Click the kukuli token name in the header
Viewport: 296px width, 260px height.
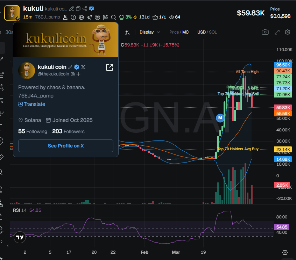point(34,8)
